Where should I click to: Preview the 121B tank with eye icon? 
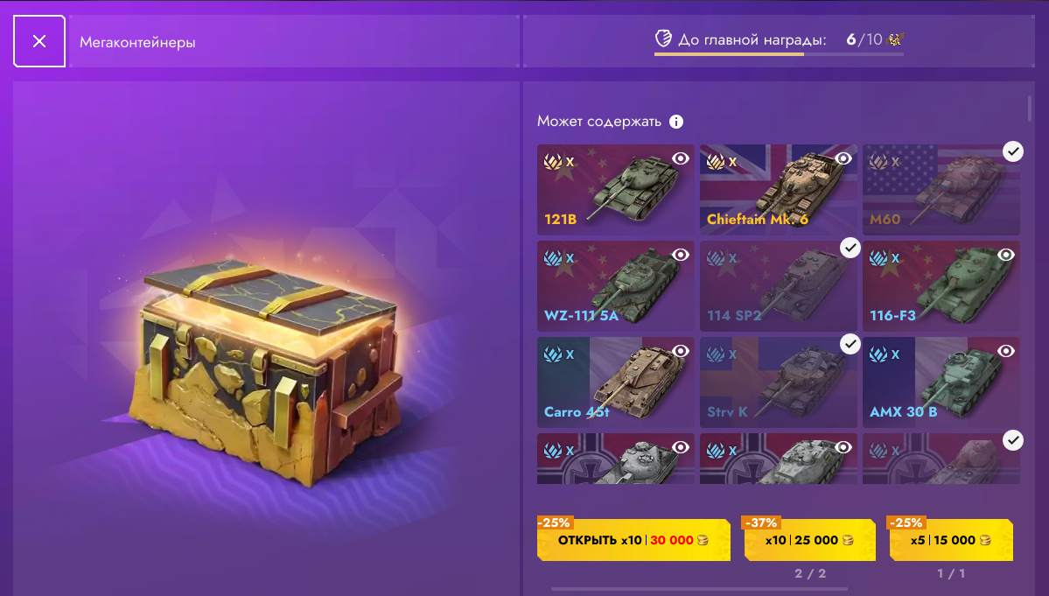pyautogui.click(x=681, y=158)
